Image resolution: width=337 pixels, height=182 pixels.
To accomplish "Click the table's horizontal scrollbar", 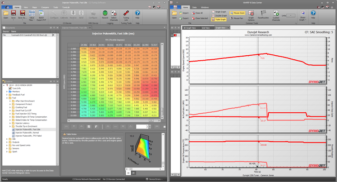I will pyautogui.click(x=114, y=121).
